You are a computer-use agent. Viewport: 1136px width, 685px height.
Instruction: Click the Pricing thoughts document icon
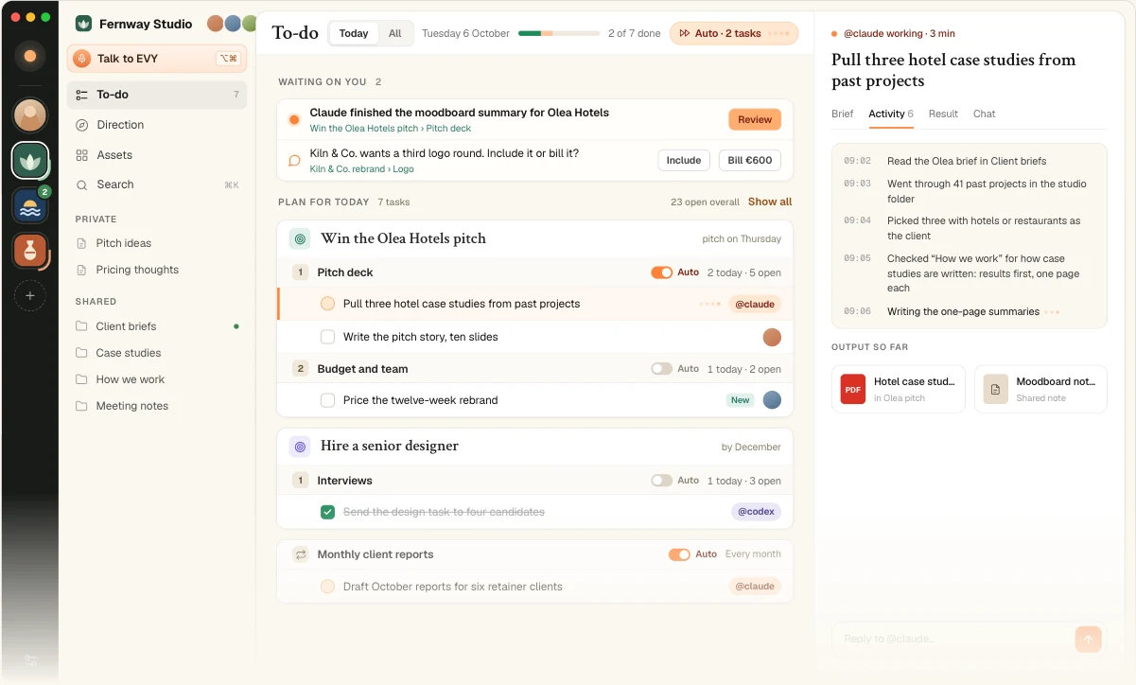[x=81, y=270]
